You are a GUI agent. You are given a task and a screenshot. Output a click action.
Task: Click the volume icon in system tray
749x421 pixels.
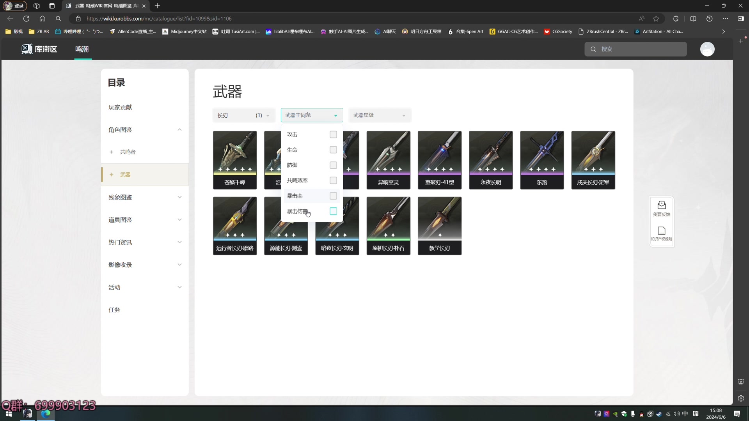pos(676,414)
